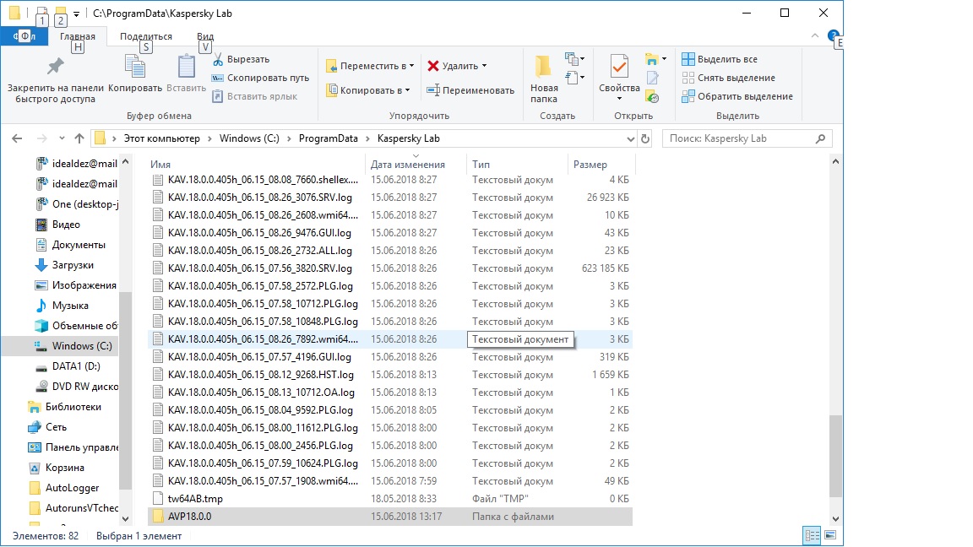Open the Поделиться ribbon tab
Image resolution: width=973 pixels, height=547 pixels.
pos(145,36)
